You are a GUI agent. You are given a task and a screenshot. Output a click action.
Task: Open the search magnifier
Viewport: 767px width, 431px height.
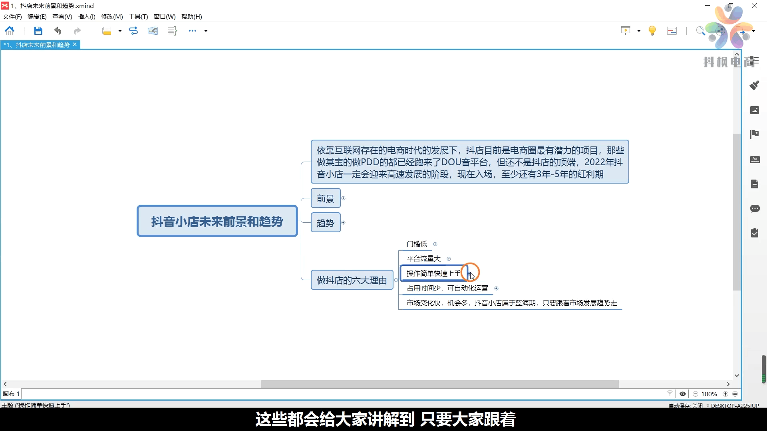(x=700, y=31)
